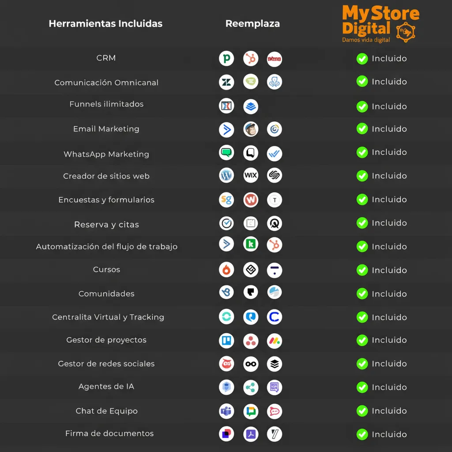Viewport: 452px width, 452px height.
Task: Click the Reemplaza column header
Action: pyautogui.click(x=252, y=24)
